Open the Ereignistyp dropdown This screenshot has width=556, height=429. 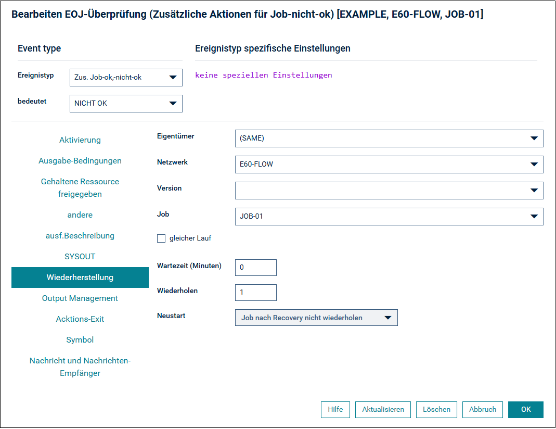(126, 78)
